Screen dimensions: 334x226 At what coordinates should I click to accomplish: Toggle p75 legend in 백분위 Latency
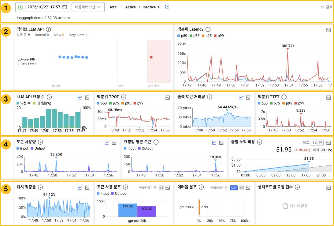195,36
